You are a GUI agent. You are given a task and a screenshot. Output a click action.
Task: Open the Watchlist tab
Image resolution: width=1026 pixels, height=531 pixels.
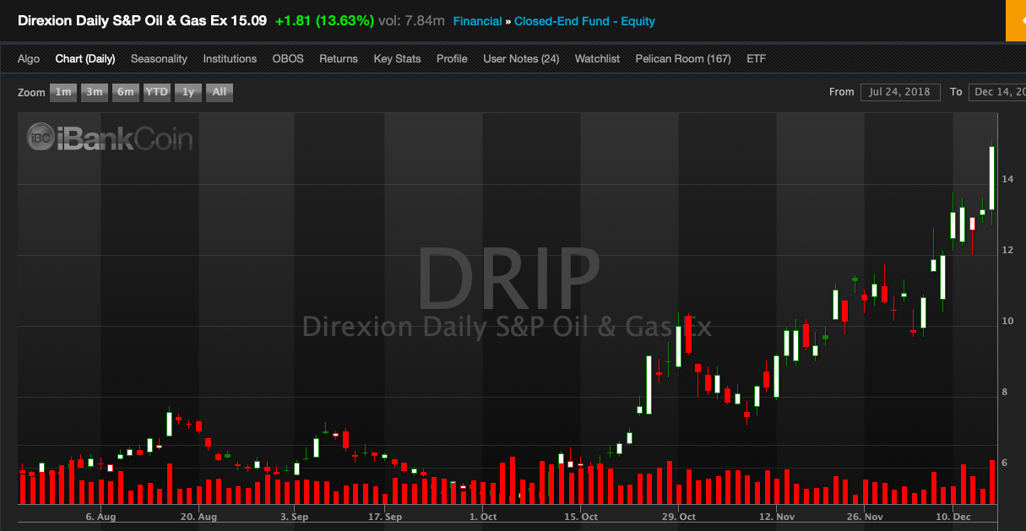coord(597,59)
